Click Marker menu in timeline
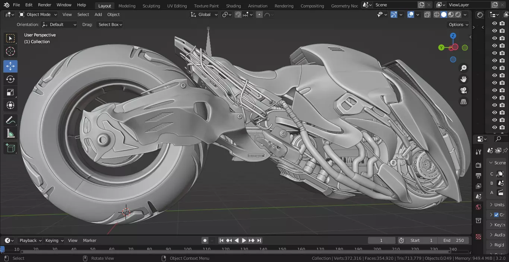 coord(89,240)
